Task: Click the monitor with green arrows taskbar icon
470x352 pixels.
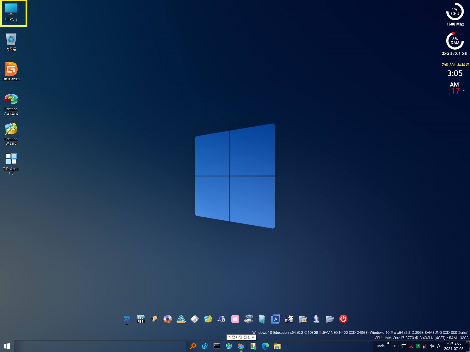Action: pyautogui.click(x=229, y=346)
